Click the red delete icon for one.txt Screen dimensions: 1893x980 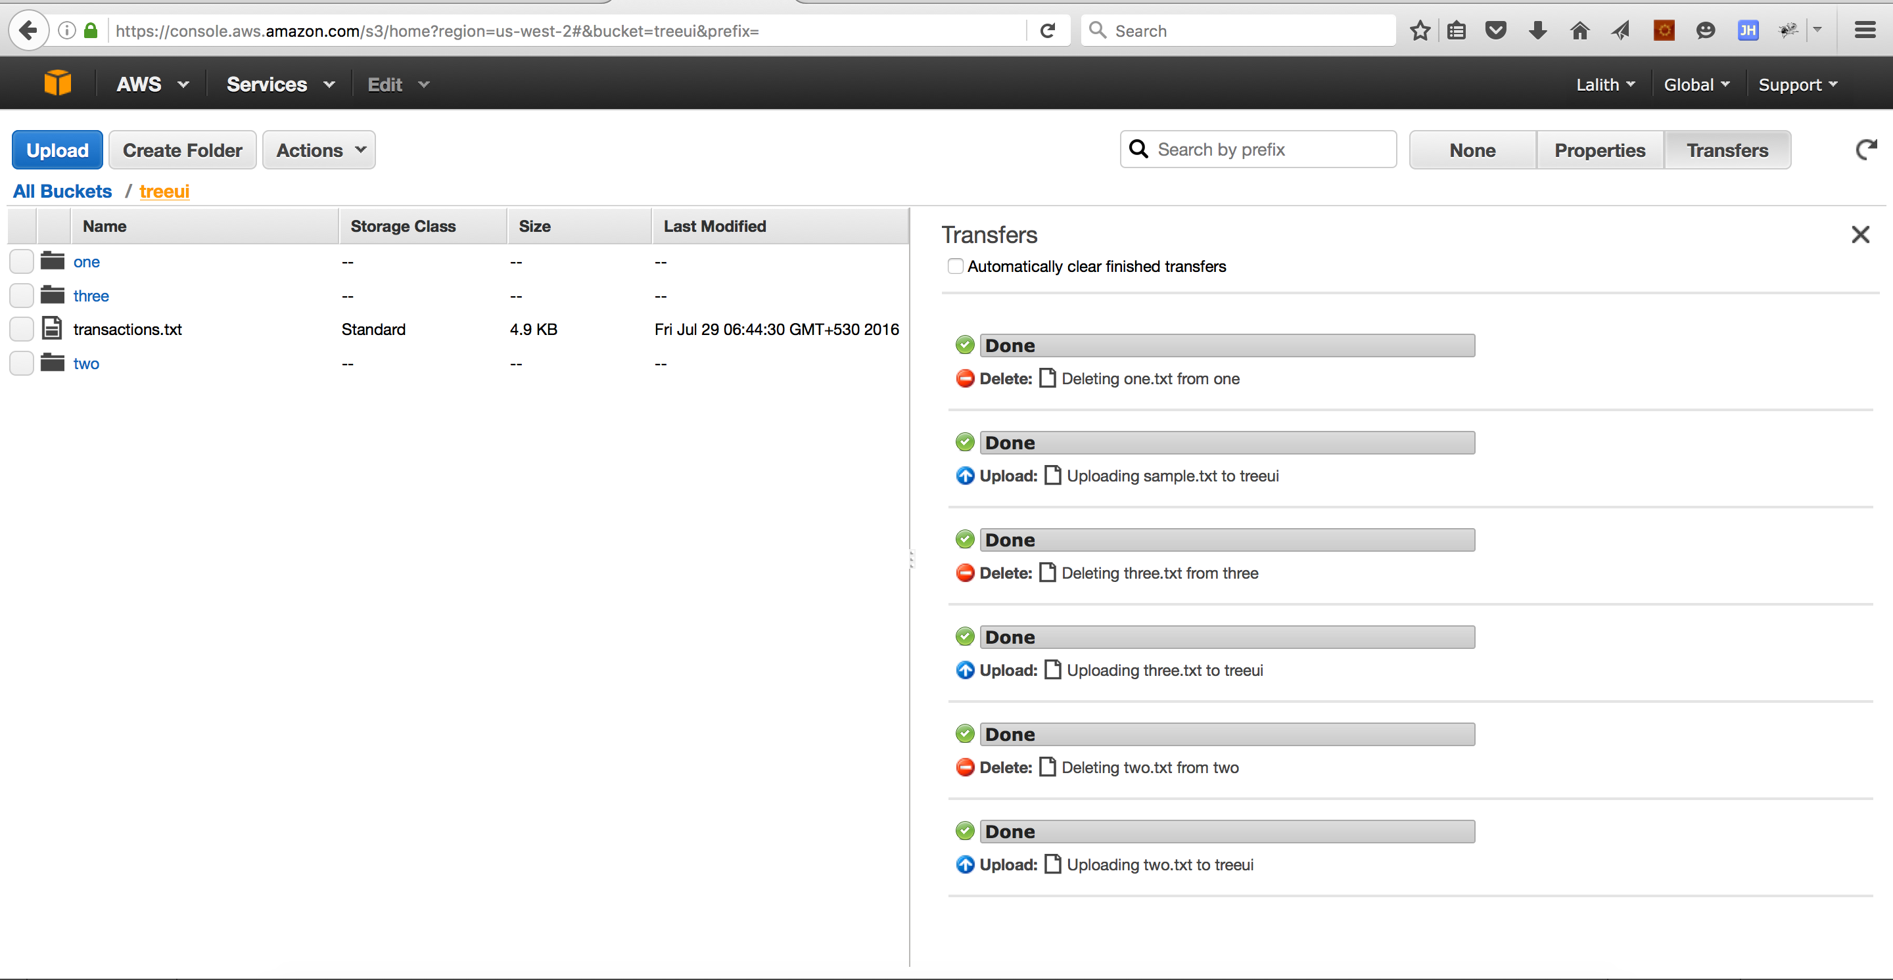pos(965,379)
